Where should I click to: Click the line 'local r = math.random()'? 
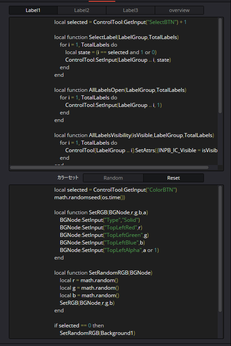(x=89, y=280)
